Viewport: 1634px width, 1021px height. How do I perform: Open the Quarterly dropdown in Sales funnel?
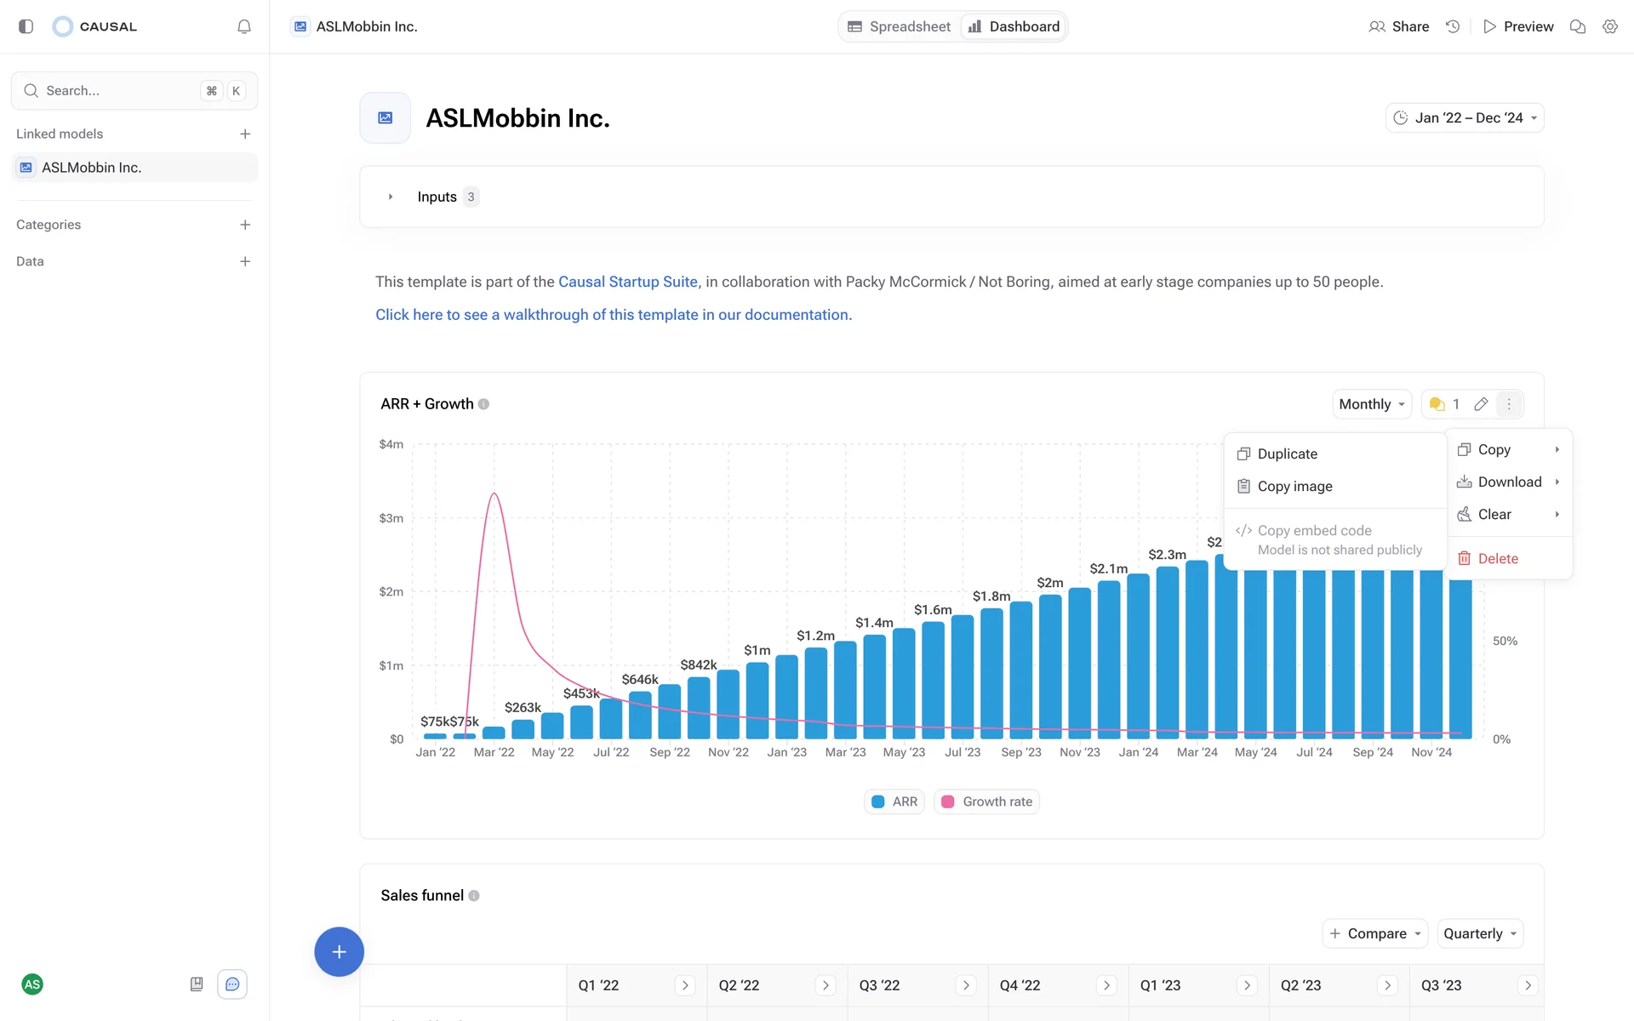[1479, 933]
